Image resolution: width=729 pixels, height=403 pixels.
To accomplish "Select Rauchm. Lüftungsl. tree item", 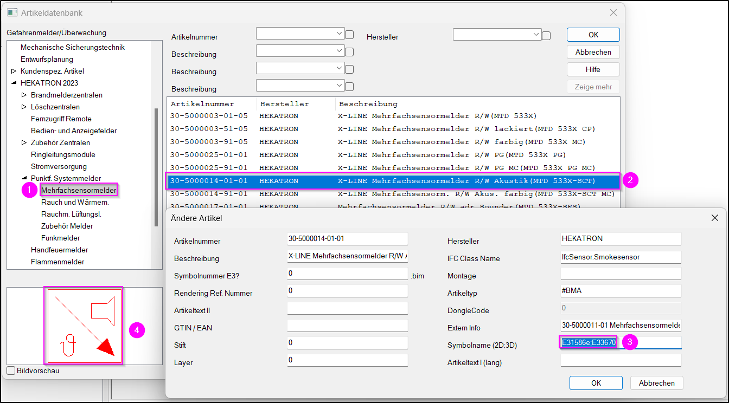I will point(71,214).
